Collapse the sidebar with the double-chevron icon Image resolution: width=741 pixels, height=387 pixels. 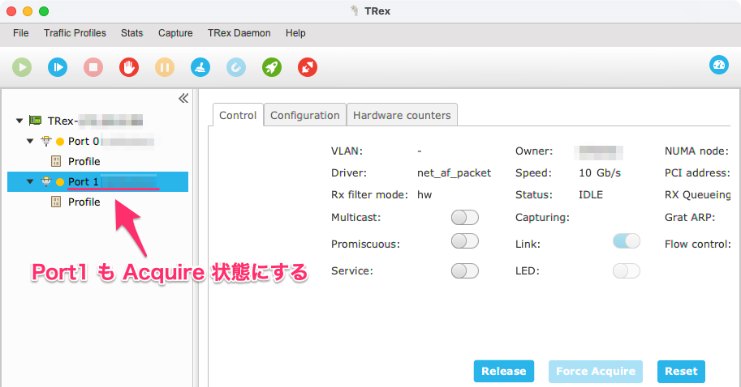click(x=183, y=98)
